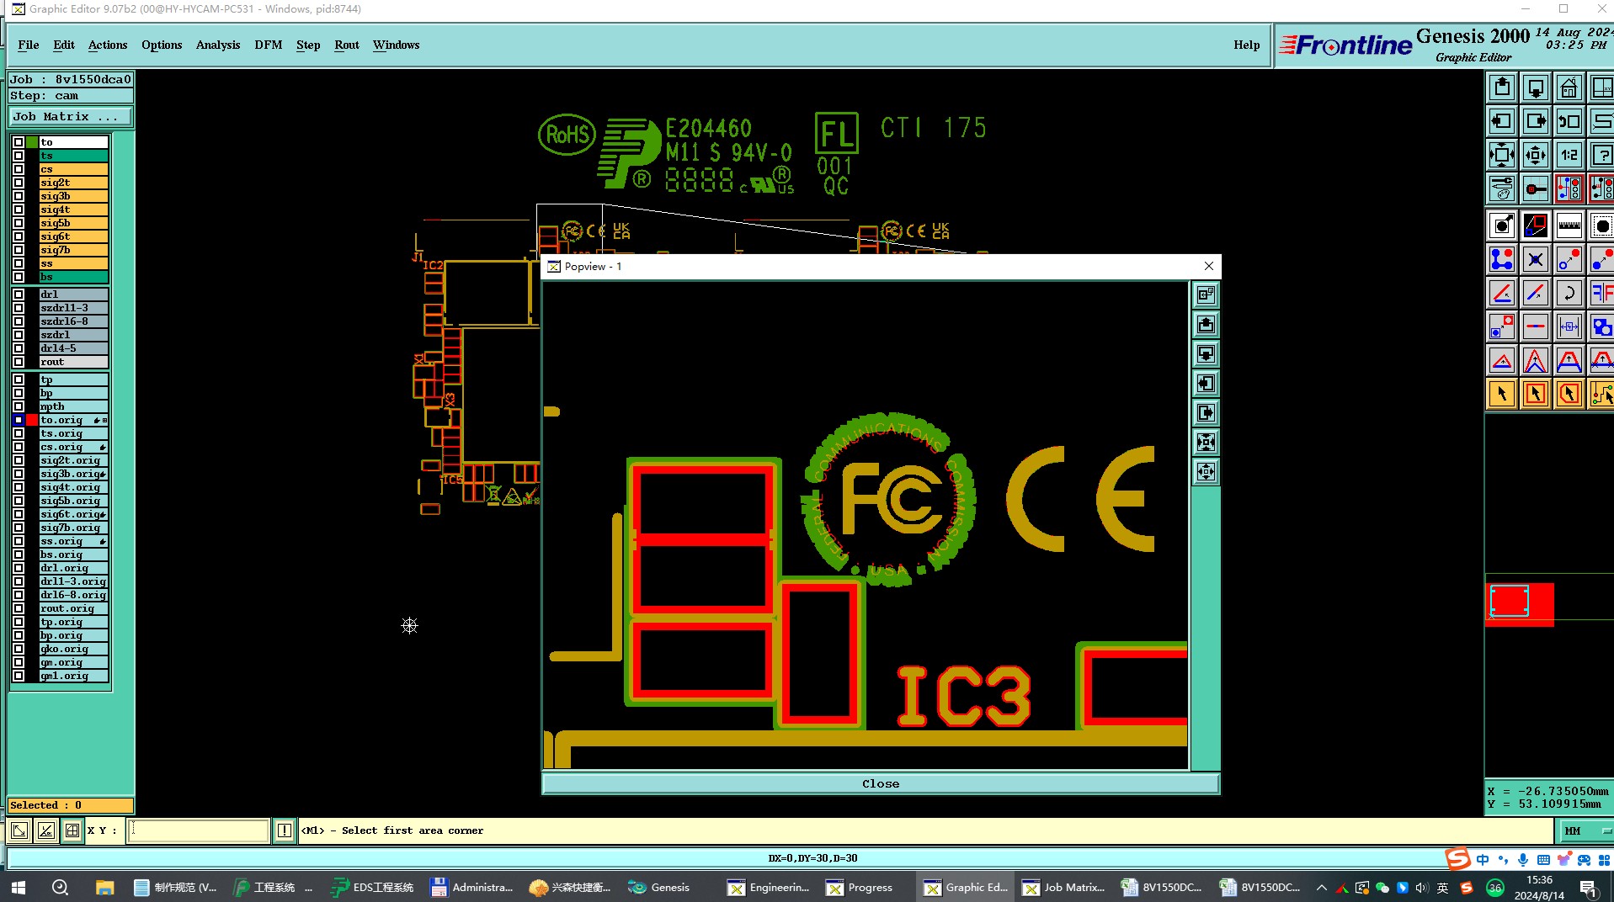The width and height of the screenshot is (1614, 902).
Task: Click the XY coordinate input field
Action: (198, 830)
